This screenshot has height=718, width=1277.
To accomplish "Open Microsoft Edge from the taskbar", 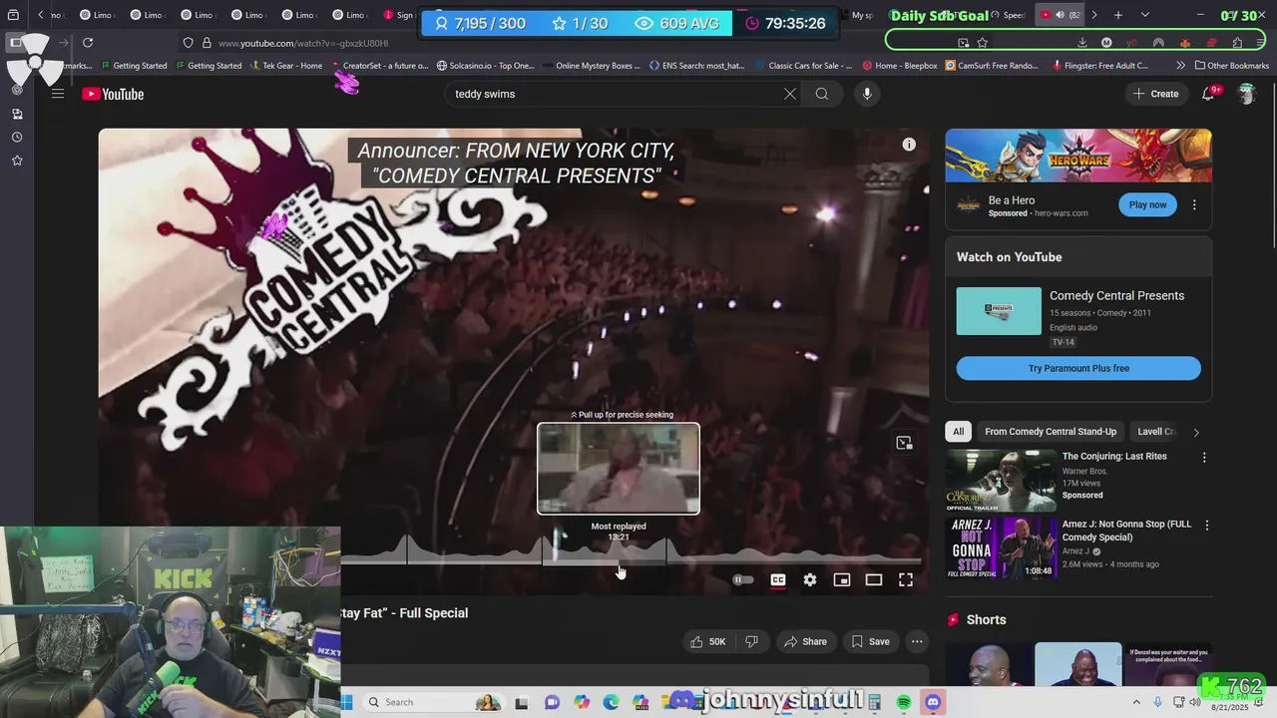I will point(611,702).
